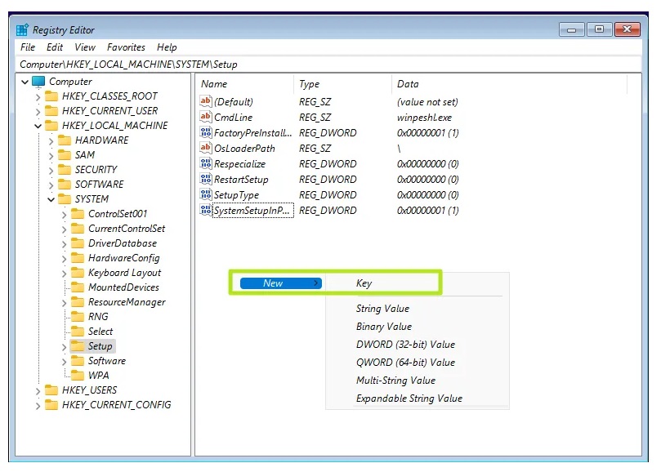
Task: Click the Name column header
Action: click(x=214, y=84)
